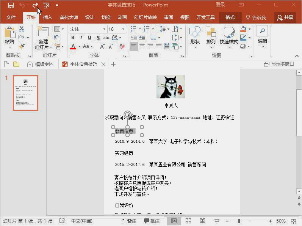302x226 pixels.
Task: Open the 批注 comments pane
Action: pyautogui.click(x=152, y=221)
